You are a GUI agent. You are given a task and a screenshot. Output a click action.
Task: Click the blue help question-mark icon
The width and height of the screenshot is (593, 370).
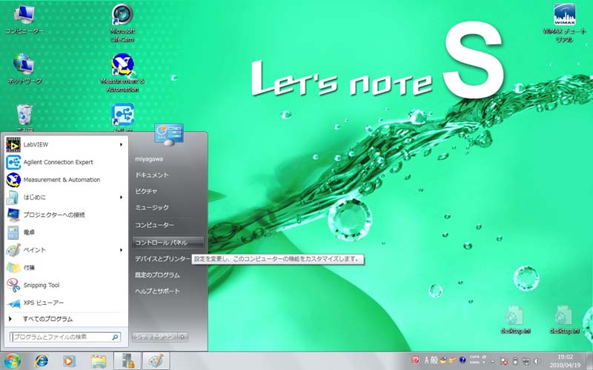pos(463,360)
